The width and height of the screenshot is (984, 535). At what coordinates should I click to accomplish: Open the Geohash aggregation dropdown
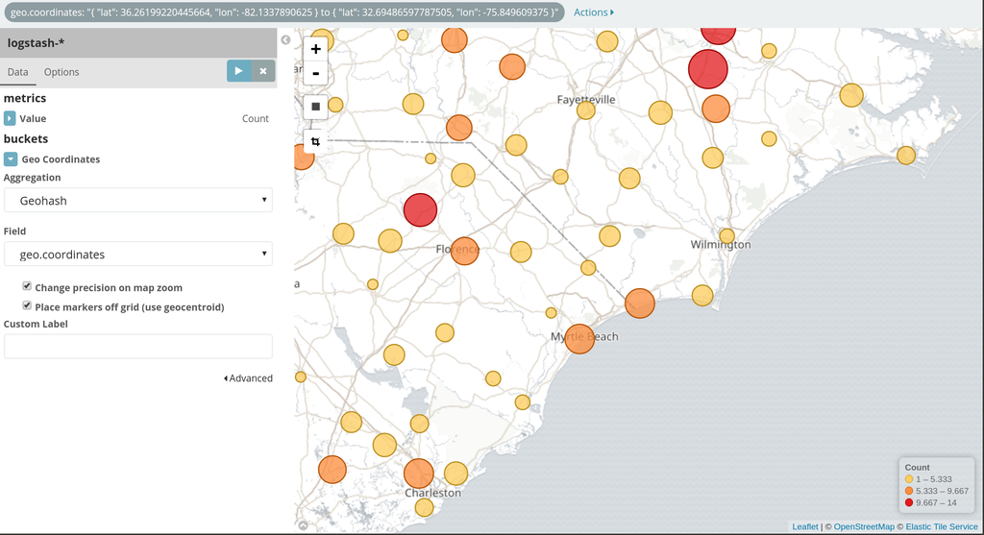point(137,200)
